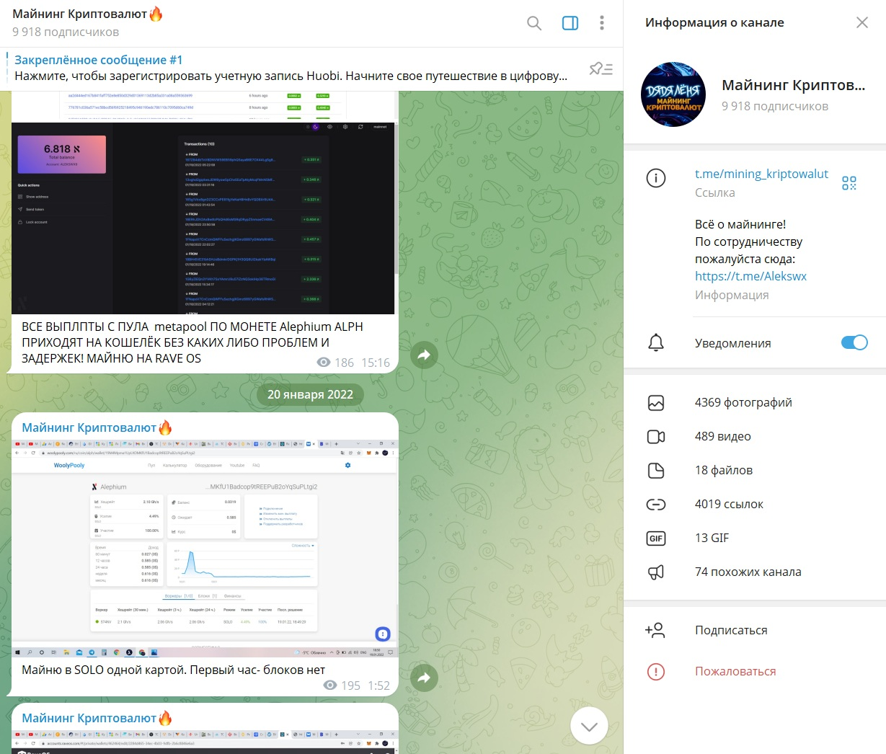Viewport: 886px width, 754px height.
Task: Click the bell notifications icon
Action: click(x=656, y=342)
